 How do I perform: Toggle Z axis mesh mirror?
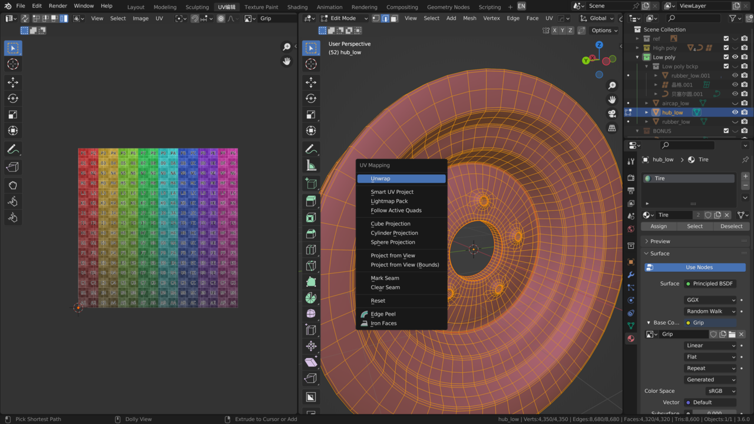point(571,31)
